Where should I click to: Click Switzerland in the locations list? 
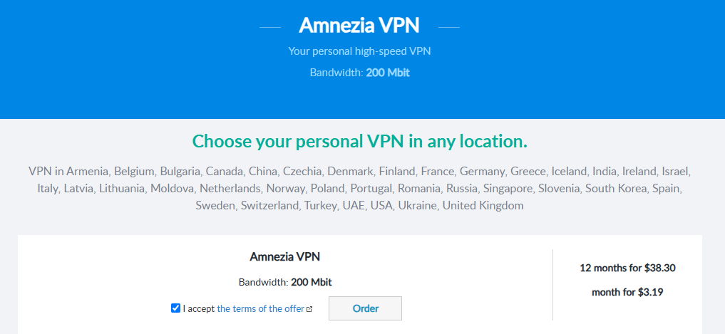[270, 206]
